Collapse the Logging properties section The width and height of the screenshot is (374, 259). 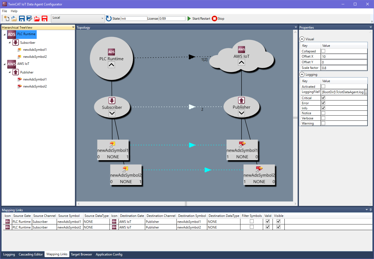[x=302, y=74]
